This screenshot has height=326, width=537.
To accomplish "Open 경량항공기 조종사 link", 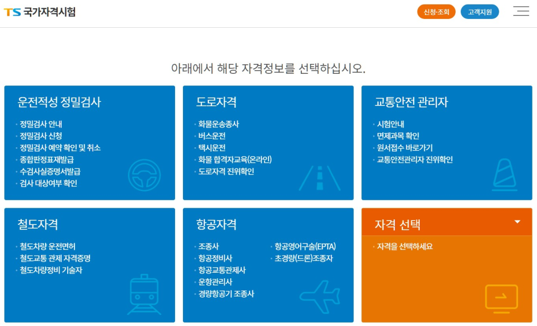I will click(x=226, y=294).
